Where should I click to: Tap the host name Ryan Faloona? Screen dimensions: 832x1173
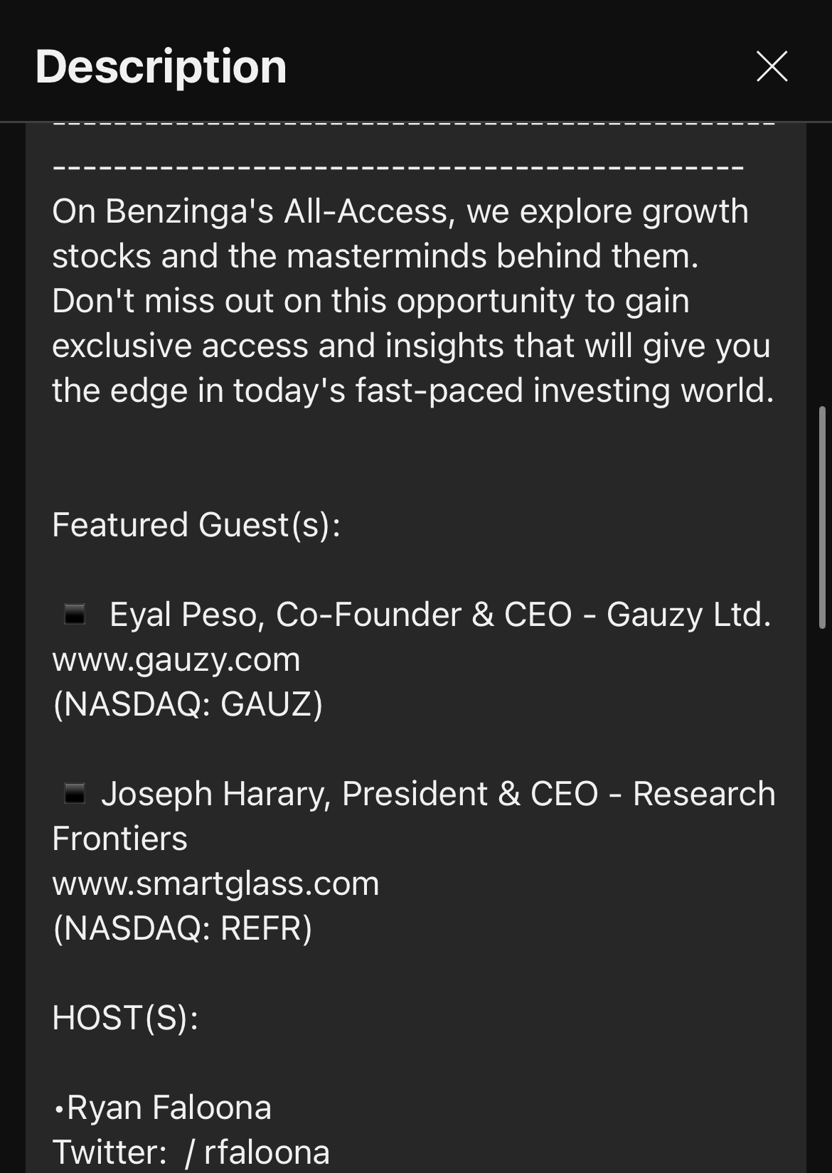(x=169, y=1108)
